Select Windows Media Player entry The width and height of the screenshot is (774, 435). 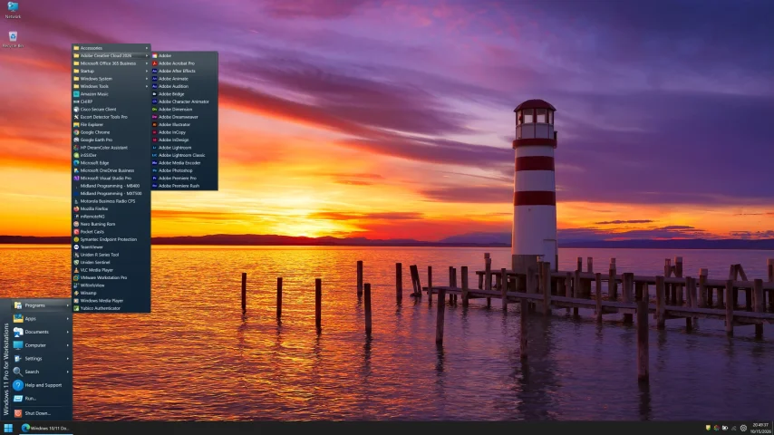click(x=111, y=301)
